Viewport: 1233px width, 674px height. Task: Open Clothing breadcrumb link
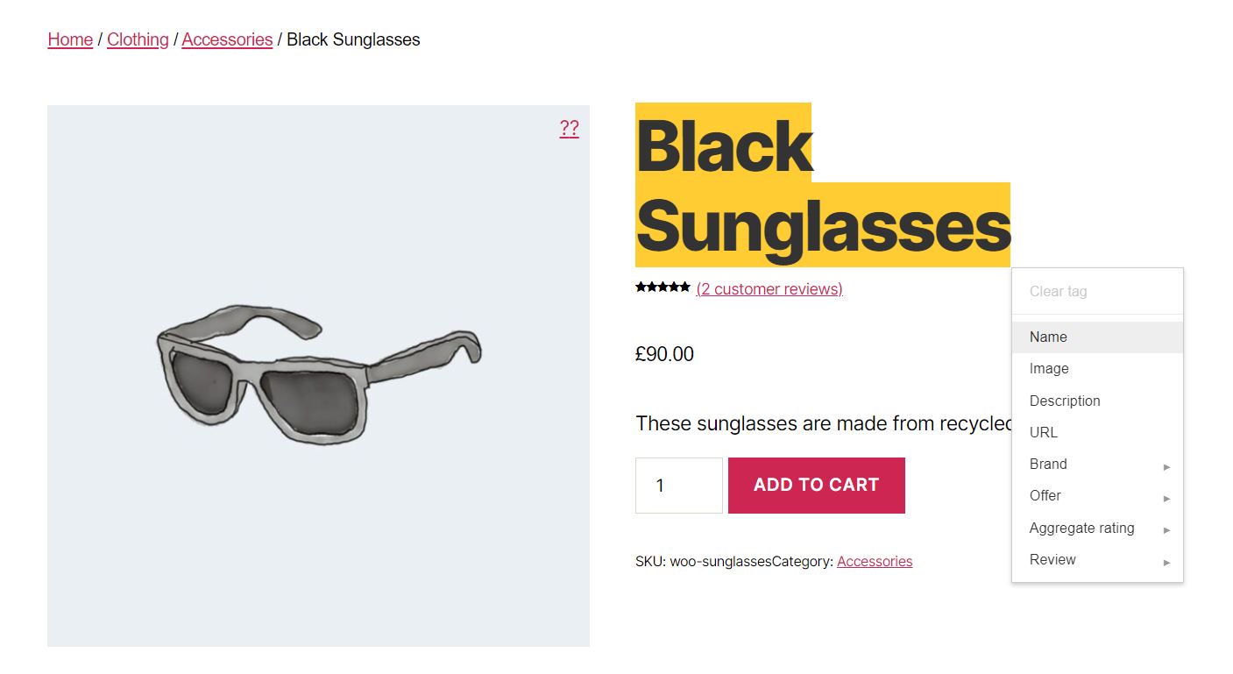pyautogui.click(x=138, y=39)
